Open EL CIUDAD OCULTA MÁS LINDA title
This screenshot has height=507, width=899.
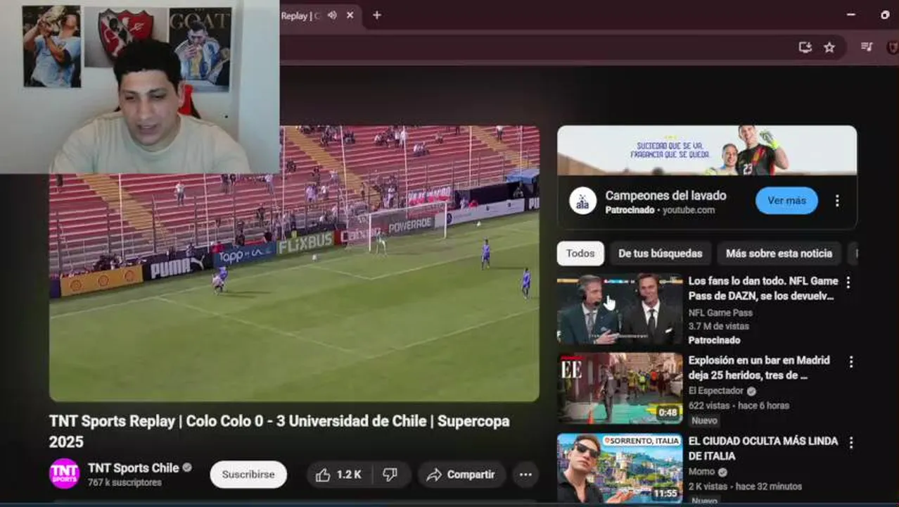(763, 448)
